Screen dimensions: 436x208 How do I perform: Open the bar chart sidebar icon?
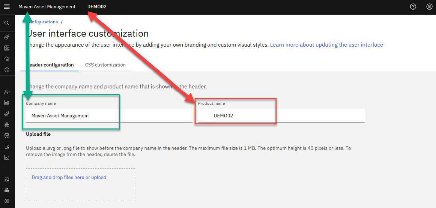(7, 103)
